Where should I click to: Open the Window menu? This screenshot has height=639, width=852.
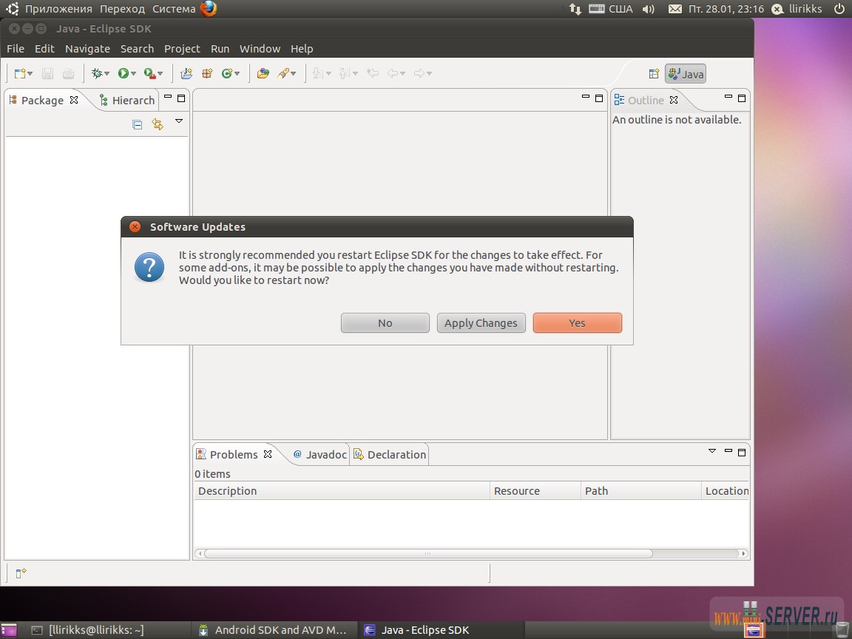(x=260, y=49)
